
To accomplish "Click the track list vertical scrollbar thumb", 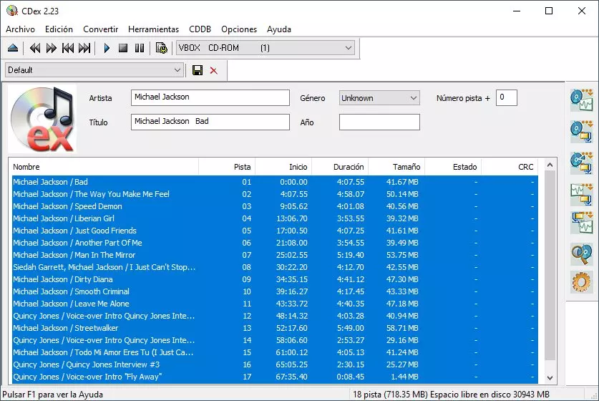I will click(550, 265).
